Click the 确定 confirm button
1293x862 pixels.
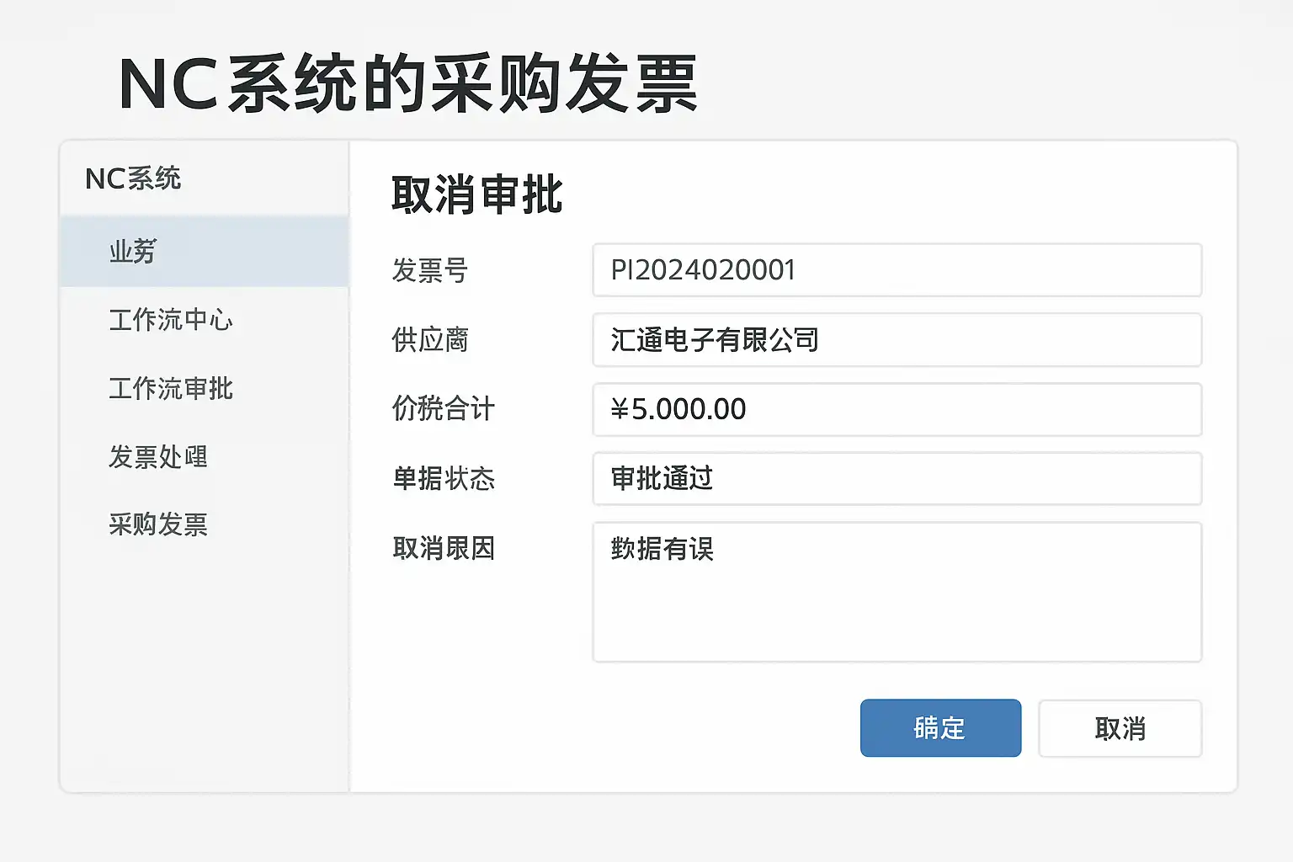coord(940,728)
